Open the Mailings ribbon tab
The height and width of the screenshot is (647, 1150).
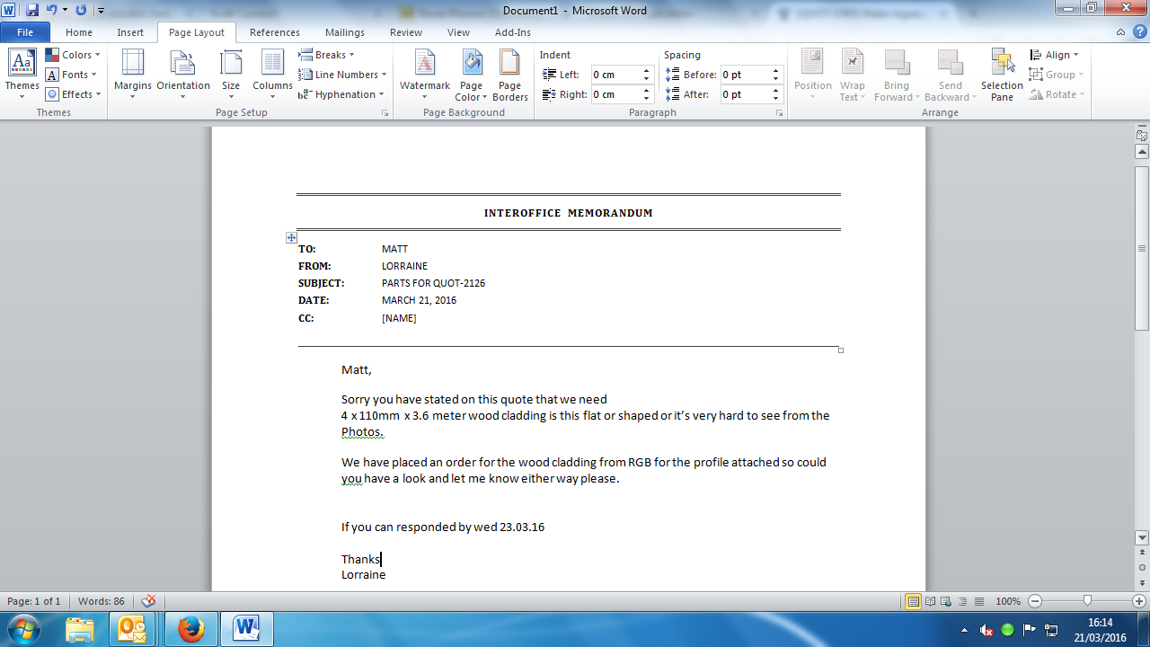pyautogui.click(x=345, y=32)
